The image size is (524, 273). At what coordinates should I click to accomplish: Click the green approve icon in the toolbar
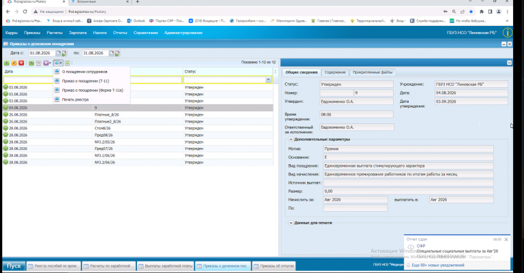click(x=31, y=63)
